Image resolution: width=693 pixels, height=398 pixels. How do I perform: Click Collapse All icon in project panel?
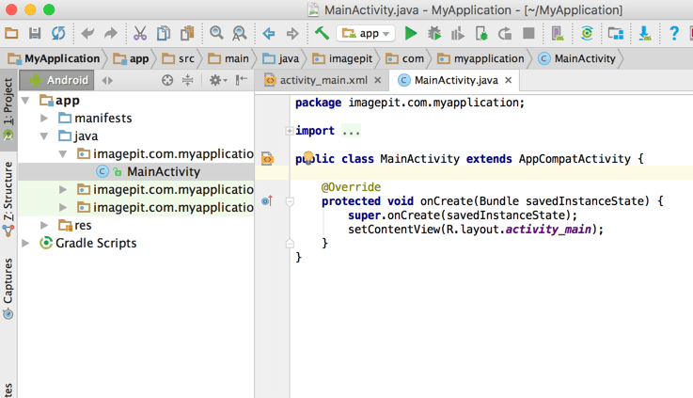click(188, 80)
